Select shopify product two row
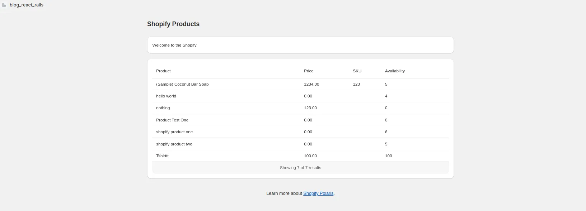The height and width of the screenshot is (211, 586). click(x=300, y=144)
